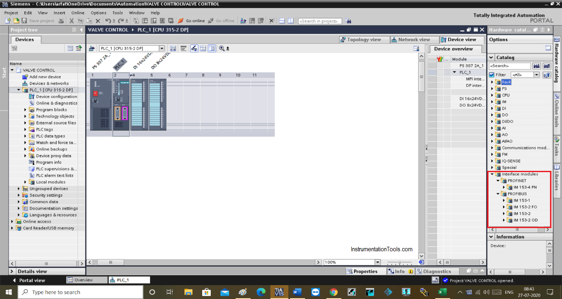
Task: Click the Open project toolbar icon
Action: point(16,20)
